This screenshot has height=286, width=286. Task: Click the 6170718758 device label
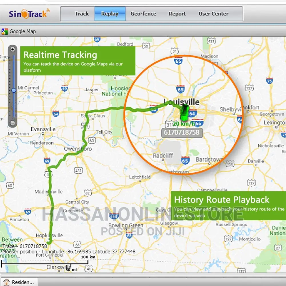click(x=182, y=132)
